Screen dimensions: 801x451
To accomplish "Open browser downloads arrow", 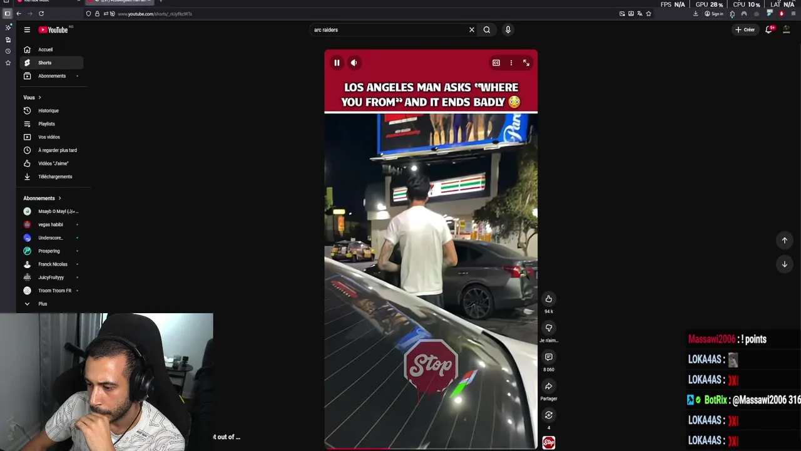I will point(695,14).
